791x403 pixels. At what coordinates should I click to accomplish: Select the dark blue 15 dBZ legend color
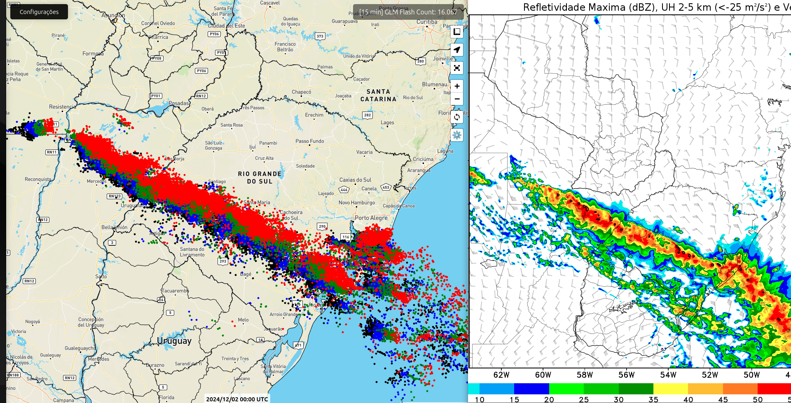pos(531,389)
